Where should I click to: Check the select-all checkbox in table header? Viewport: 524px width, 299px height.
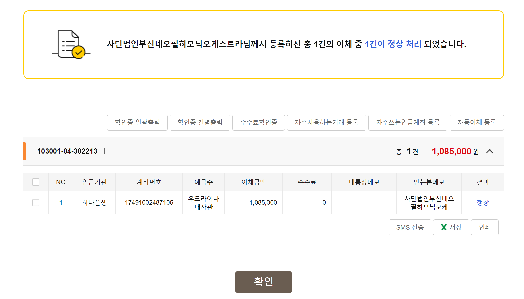[x=36, y=182]
